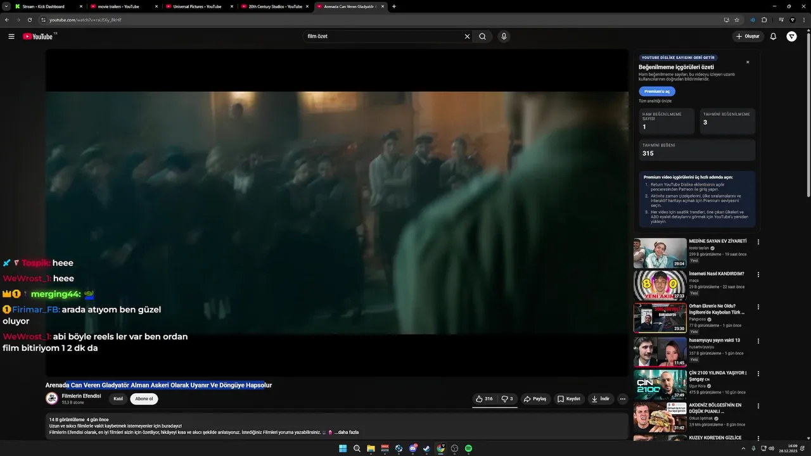Click the Oluştur create button

point(748,36)
